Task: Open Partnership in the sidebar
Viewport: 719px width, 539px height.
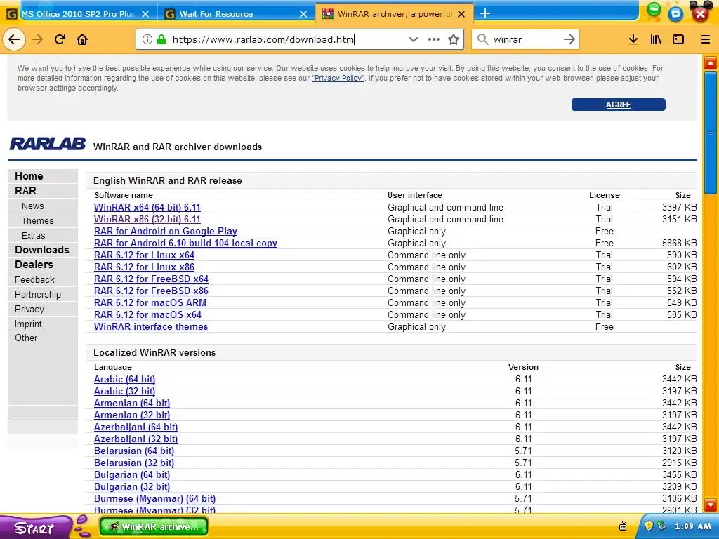Action: point(38,294)
